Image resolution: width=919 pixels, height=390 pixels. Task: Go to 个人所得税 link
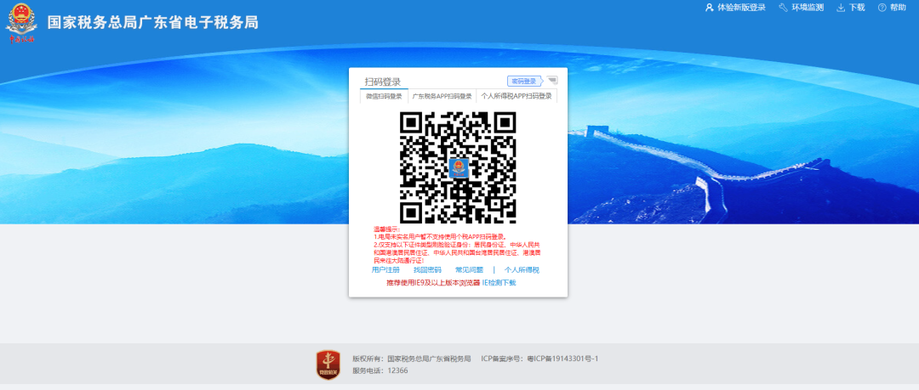pos(522,270)
